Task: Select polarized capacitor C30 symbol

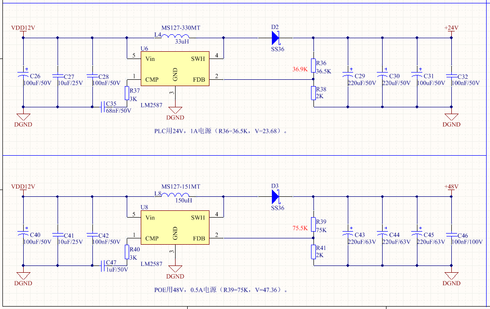Action: [x=382, y=74]
